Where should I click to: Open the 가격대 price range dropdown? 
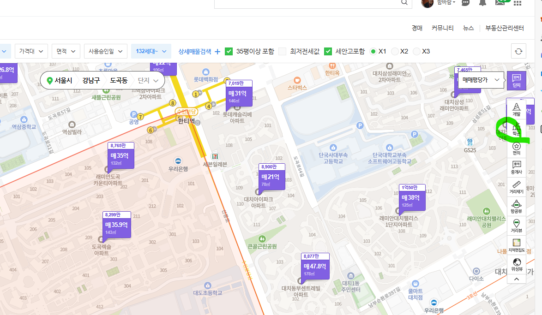(31, 51)
